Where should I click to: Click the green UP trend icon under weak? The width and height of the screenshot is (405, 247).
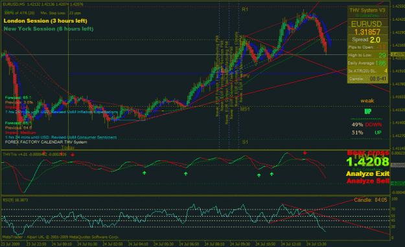pyautogui.click(x=367, y=111)
